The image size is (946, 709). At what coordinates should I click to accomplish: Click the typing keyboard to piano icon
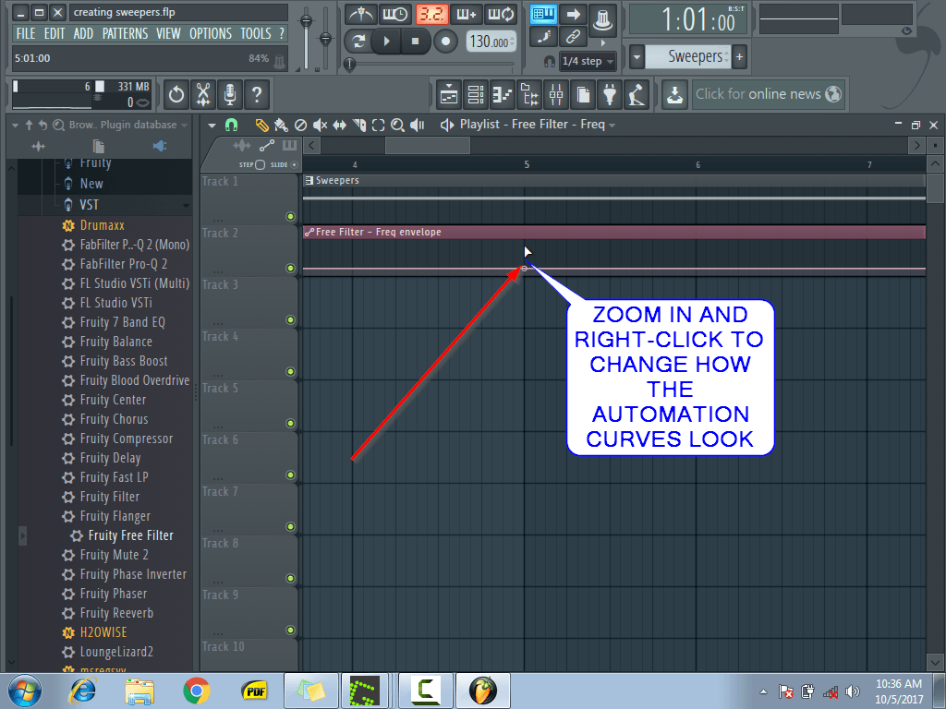[543, 15]
